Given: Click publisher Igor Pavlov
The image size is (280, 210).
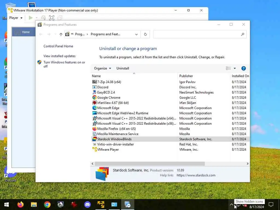Looking at the screenshot, I should pyautogui.click(x=187, y=82).
